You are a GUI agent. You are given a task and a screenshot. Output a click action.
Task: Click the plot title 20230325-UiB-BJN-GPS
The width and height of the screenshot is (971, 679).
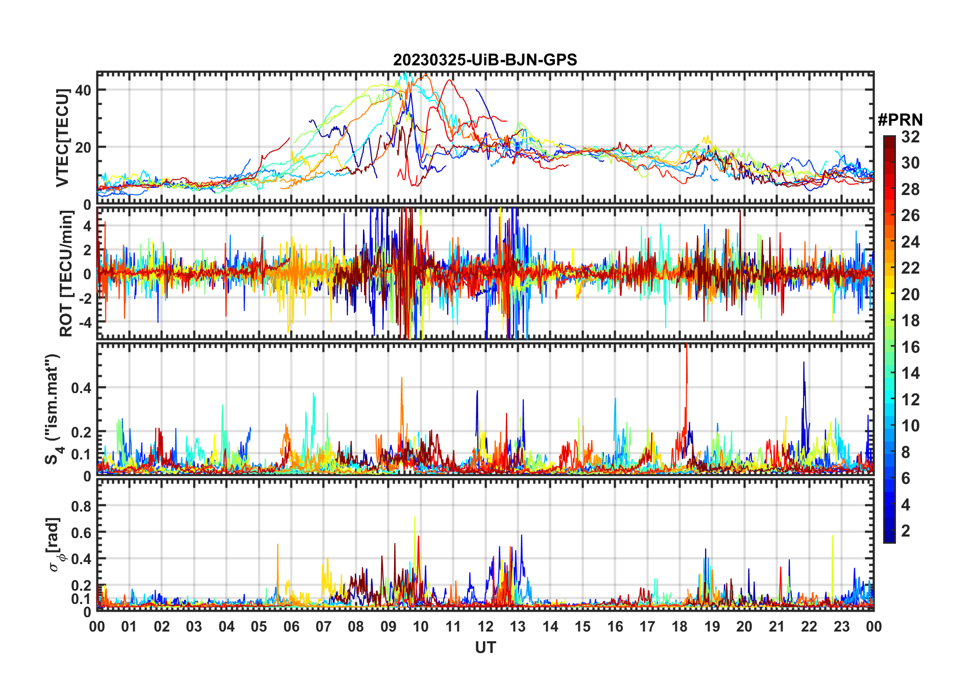click(485, 60)
